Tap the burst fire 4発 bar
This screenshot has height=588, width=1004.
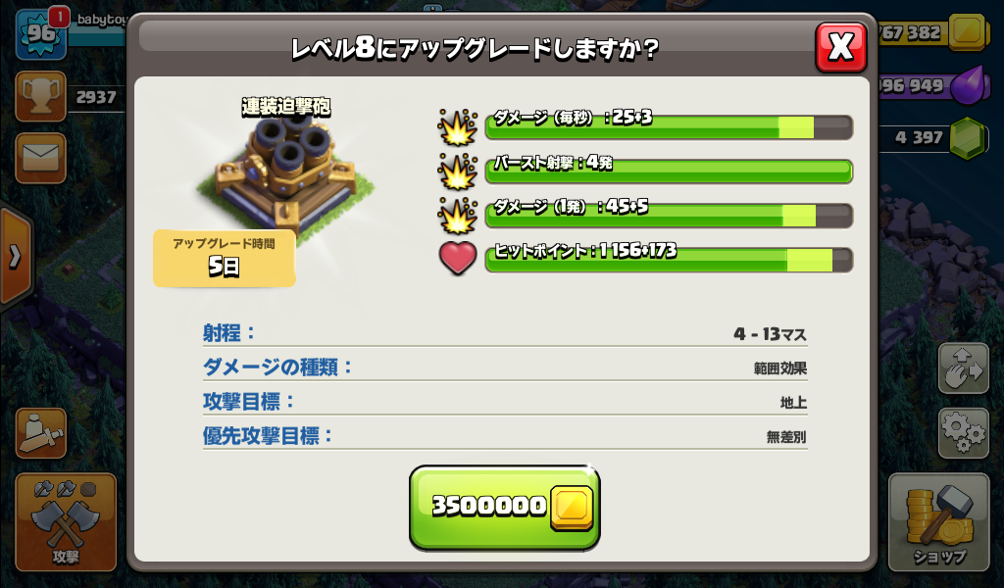click(x=669, y=171)
